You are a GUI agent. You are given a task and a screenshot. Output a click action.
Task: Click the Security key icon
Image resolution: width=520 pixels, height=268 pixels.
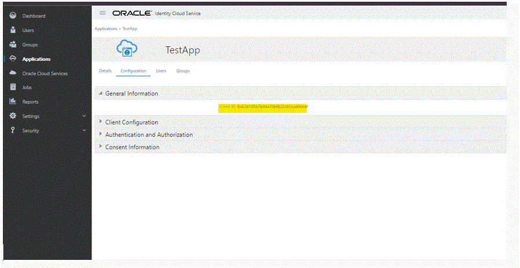coord(13,130)
